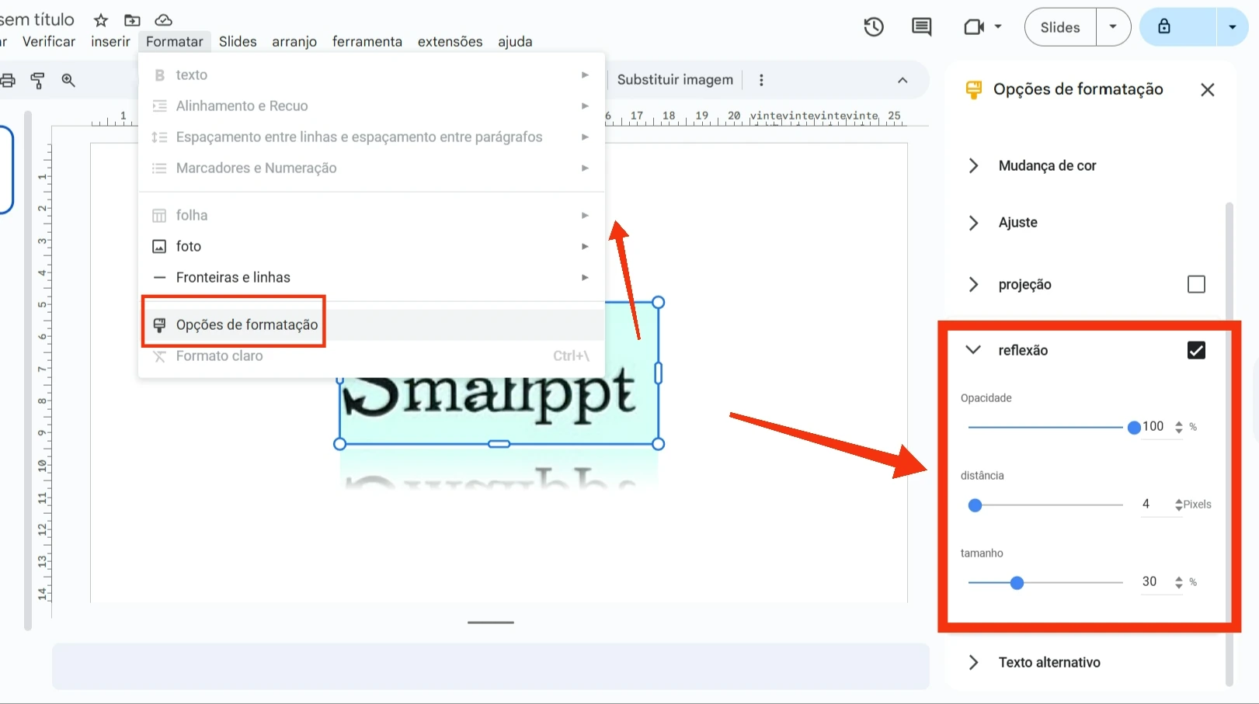This screenshot has height=704, width=1259.
Task: Close the Opções de formatação panel
Action: click(x=1207, y=89)
